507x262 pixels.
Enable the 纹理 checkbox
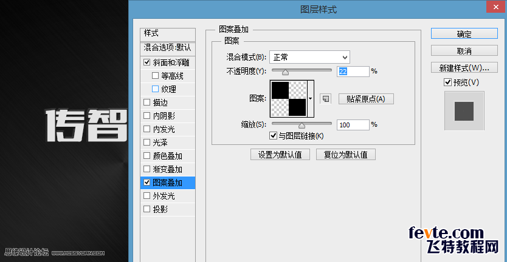click(x=155, y=89)
